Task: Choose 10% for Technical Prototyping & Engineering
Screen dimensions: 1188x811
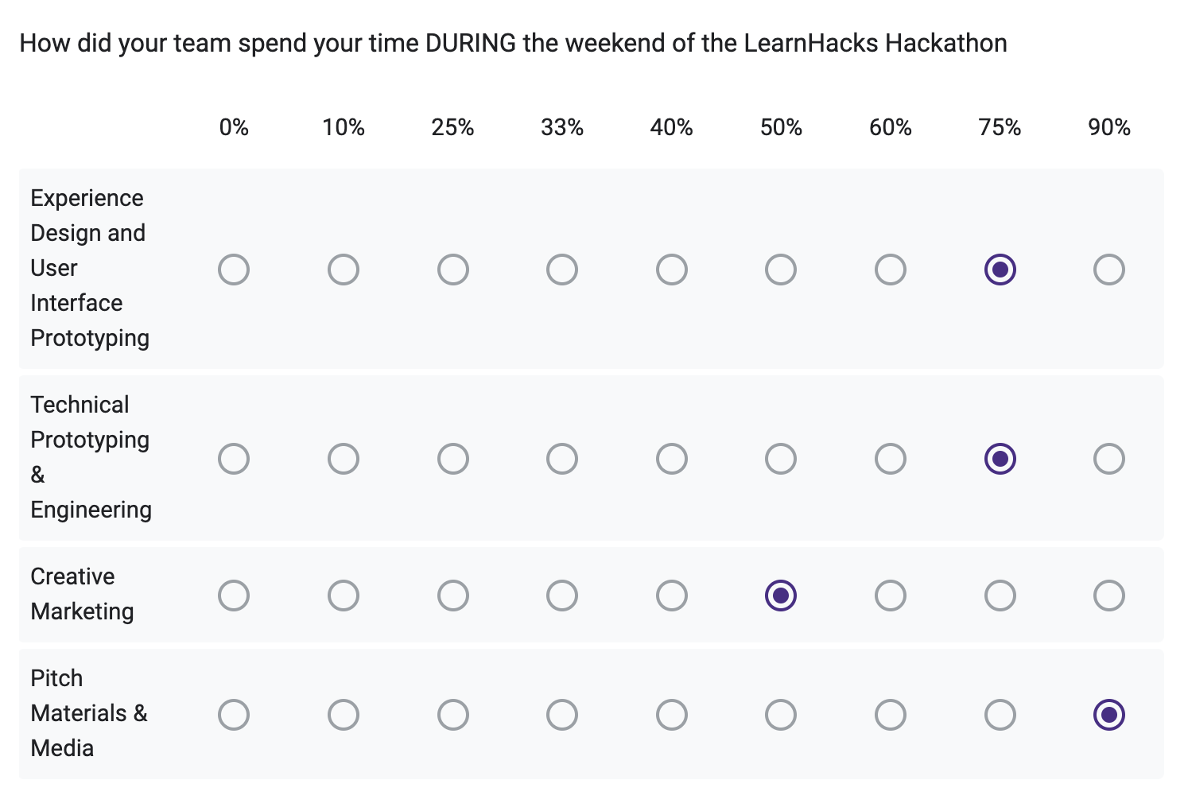Action: [344, 459]
